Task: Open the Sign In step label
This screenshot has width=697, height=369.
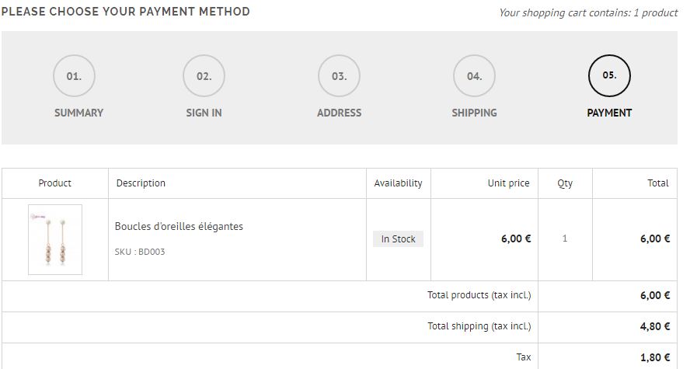Action: (204, 113)
